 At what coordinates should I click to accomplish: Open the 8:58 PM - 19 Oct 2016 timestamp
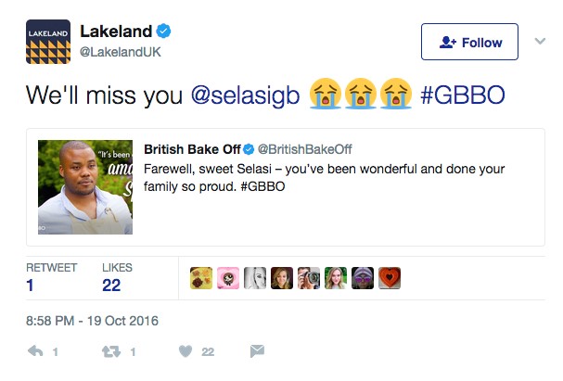92,321
